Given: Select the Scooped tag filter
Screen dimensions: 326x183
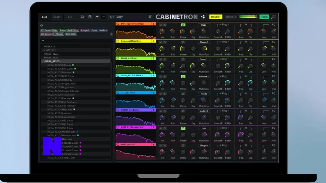Looking at the screenshot, I should 85,30.
